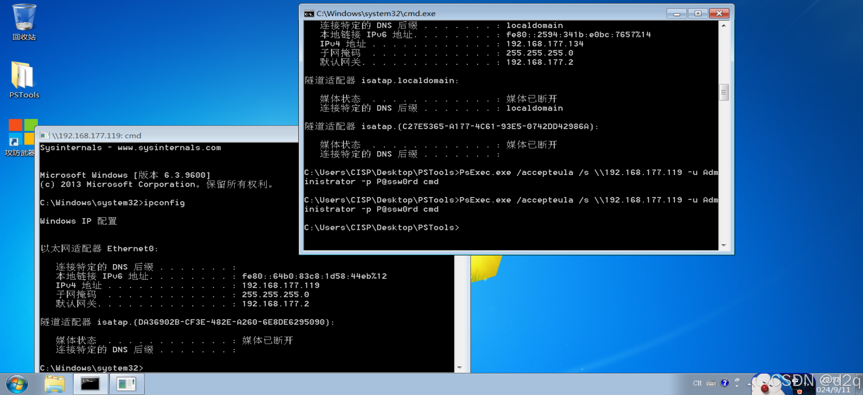Viewport: 863px width, 395px height.
Task: Click isatap.{DA36902B-CF3E-482E-A260-6E8DE6295090} heading
Action: (x=187, y=322)
